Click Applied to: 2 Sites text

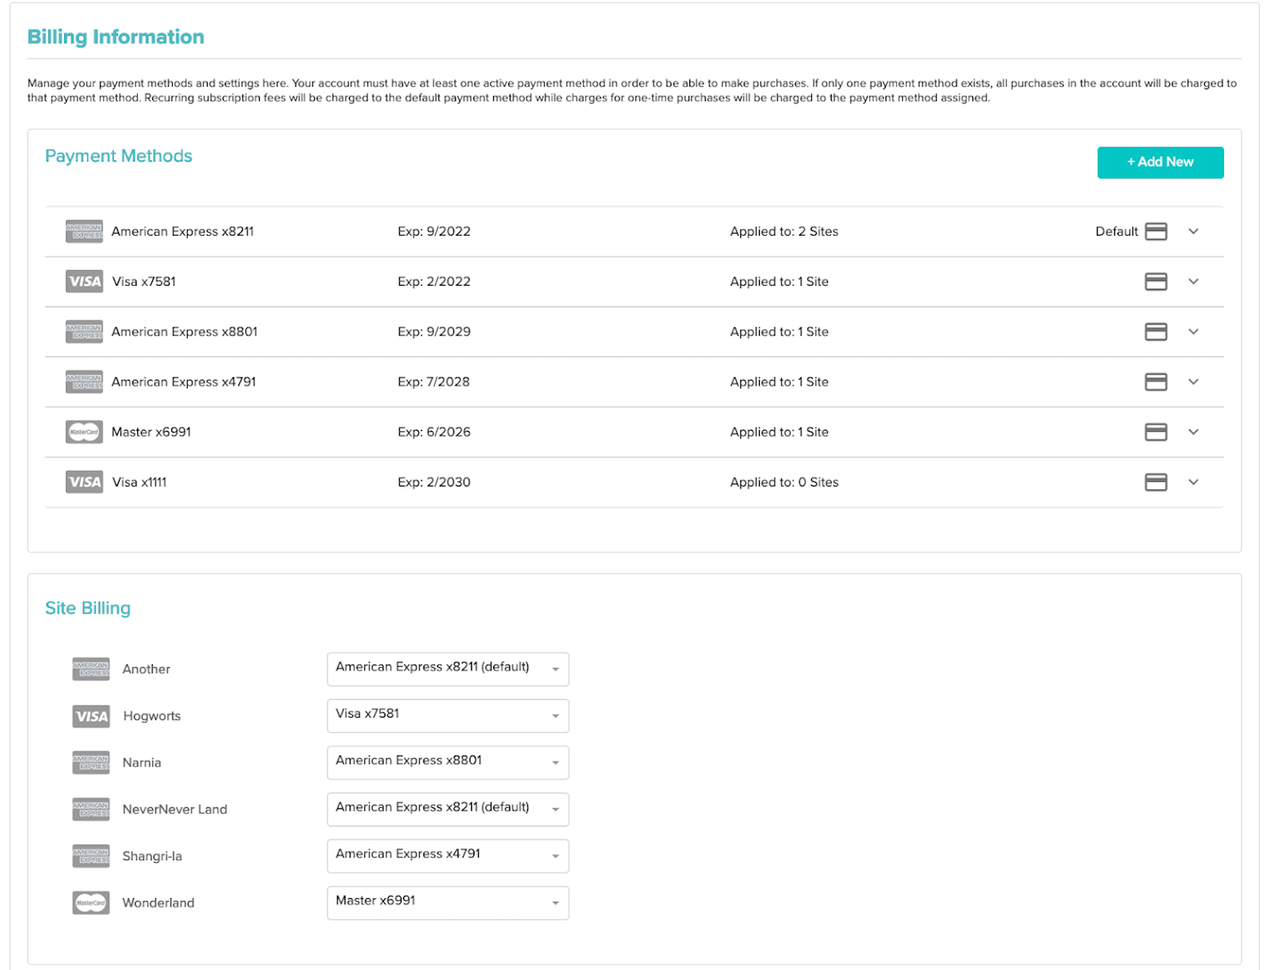pos(784,231)
